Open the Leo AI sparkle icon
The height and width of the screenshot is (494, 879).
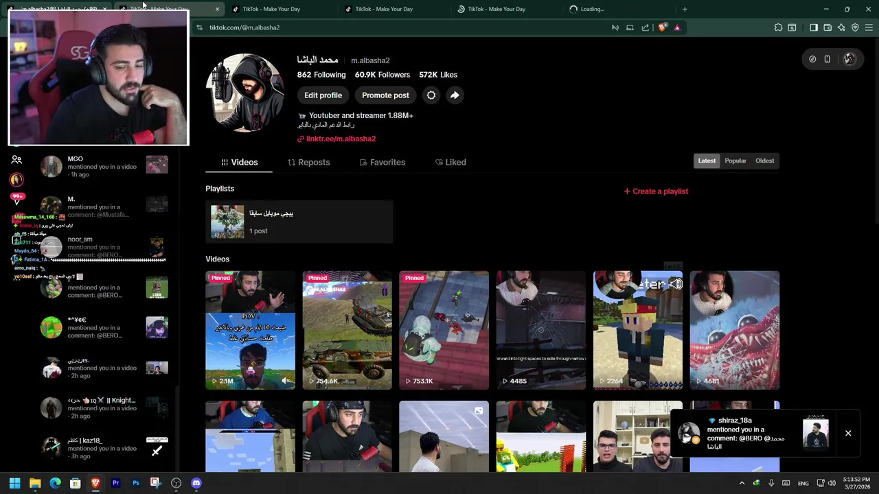pos(841,27)
